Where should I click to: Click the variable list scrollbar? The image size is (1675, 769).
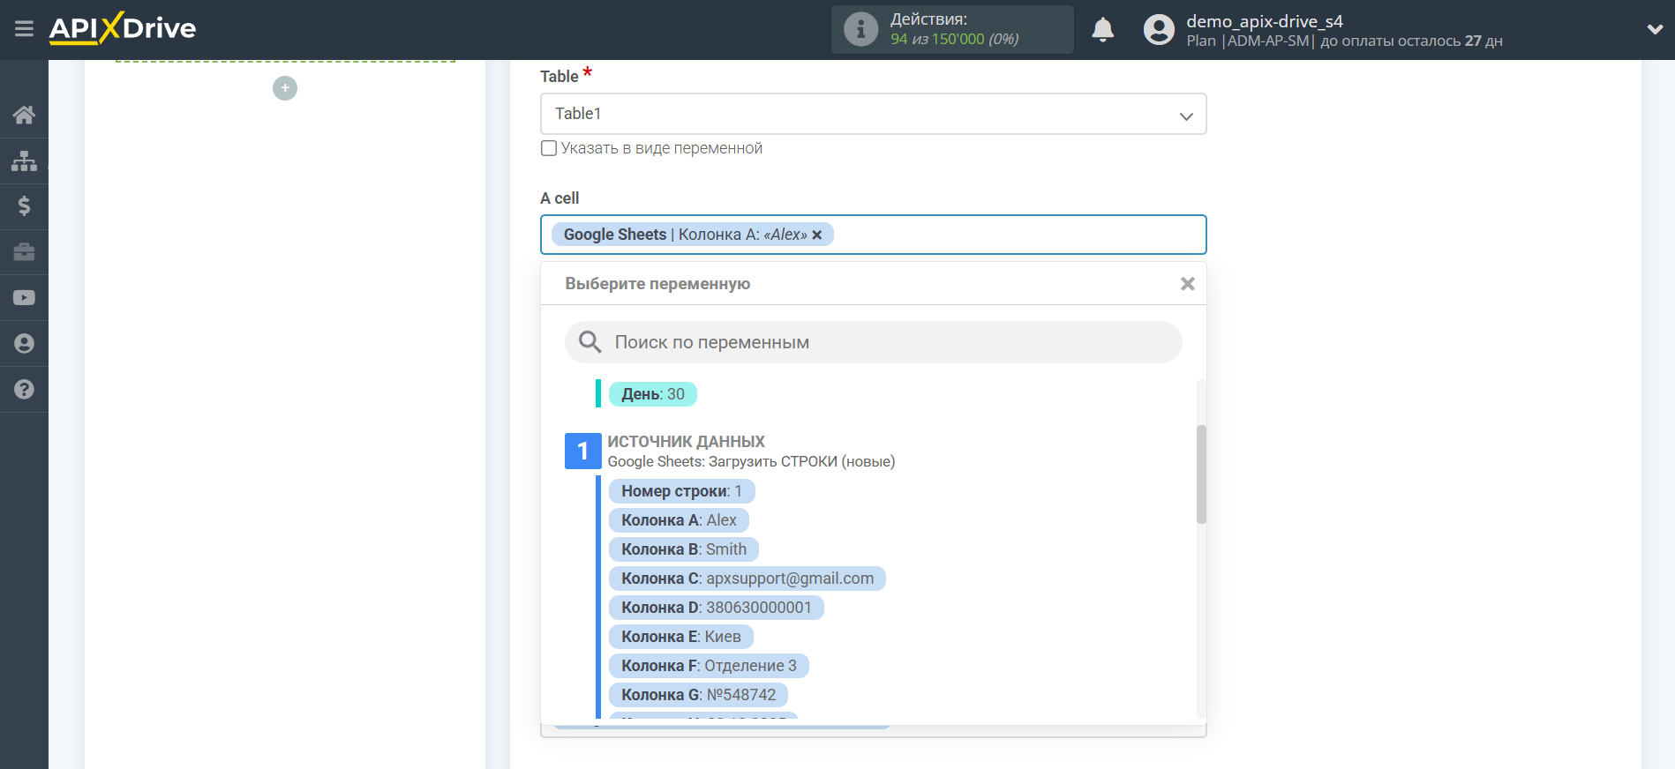1201,474
